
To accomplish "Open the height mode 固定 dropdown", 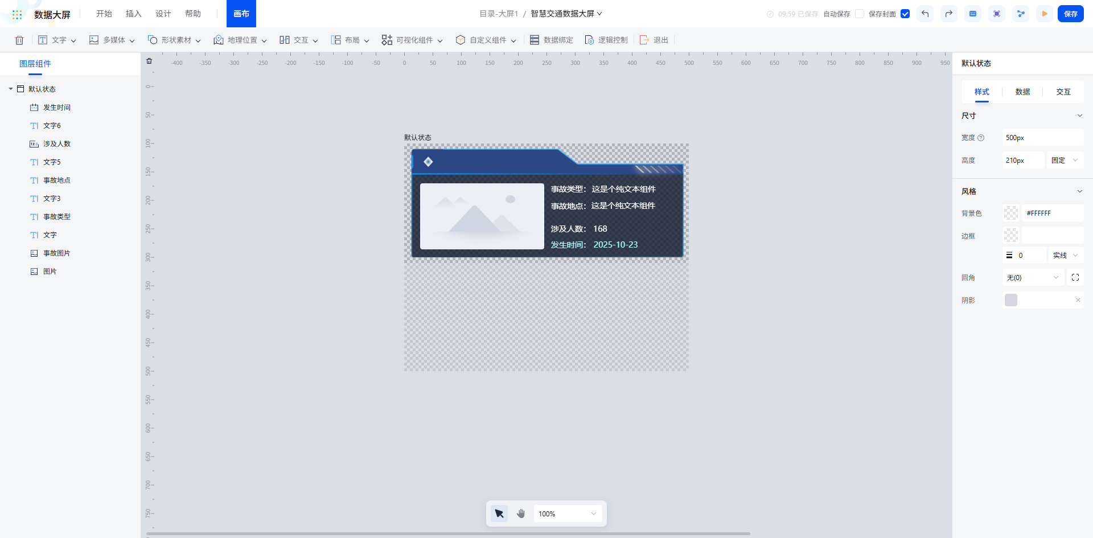I will tap(1065, 161).
